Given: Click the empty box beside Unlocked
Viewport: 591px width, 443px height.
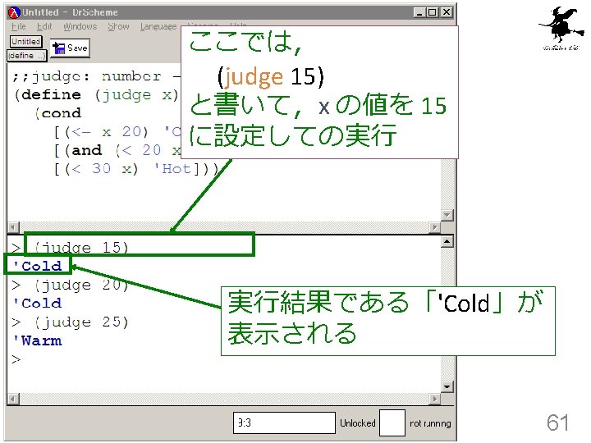Looking at the screenshot, I should [x=392, y=422].
